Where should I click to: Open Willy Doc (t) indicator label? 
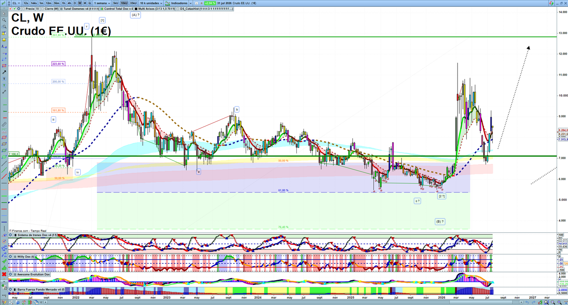pos(26,256)
